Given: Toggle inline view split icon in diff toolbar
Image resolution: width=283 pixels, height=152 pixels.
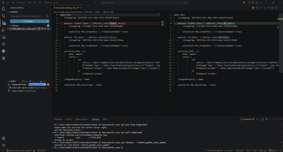Looking at the screenshot, I should point(276,8).
